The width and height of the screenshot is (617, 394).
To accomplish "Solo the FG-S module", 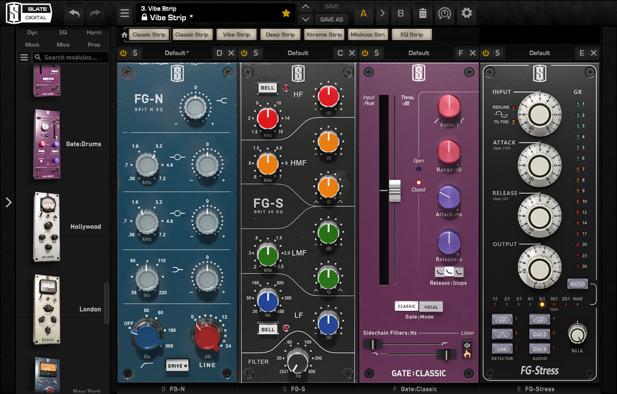I will 256,53.
